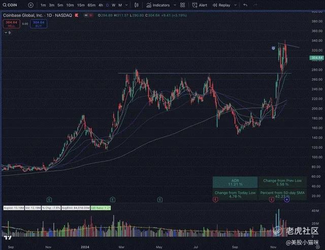Start bar Replay mode
Viewport: 325px width, 250px height.
[221, 5]
